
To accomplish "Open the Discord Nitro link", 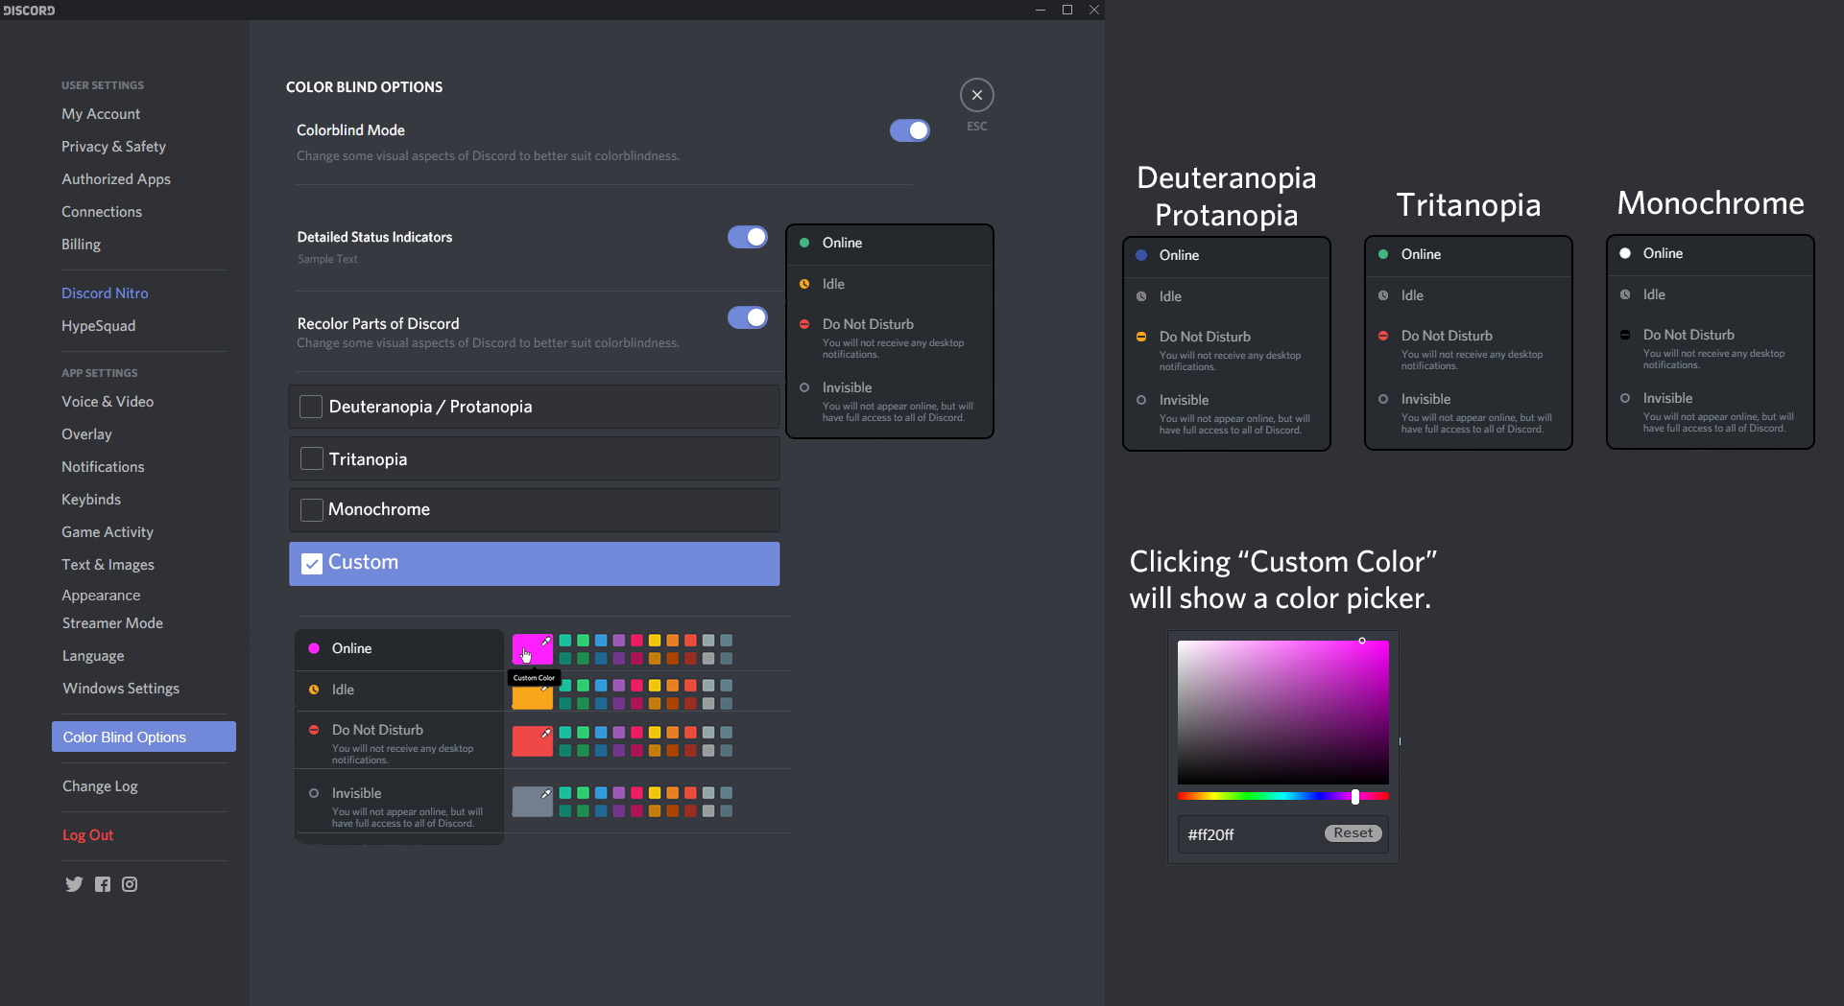I will 105,293.
